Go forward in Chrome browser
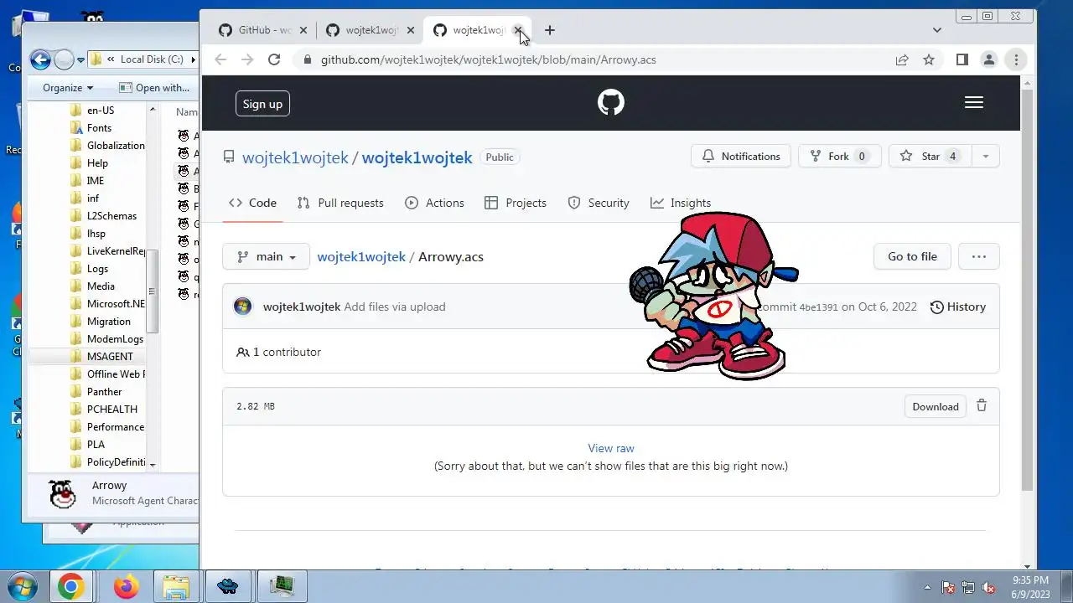 [246, 59]
